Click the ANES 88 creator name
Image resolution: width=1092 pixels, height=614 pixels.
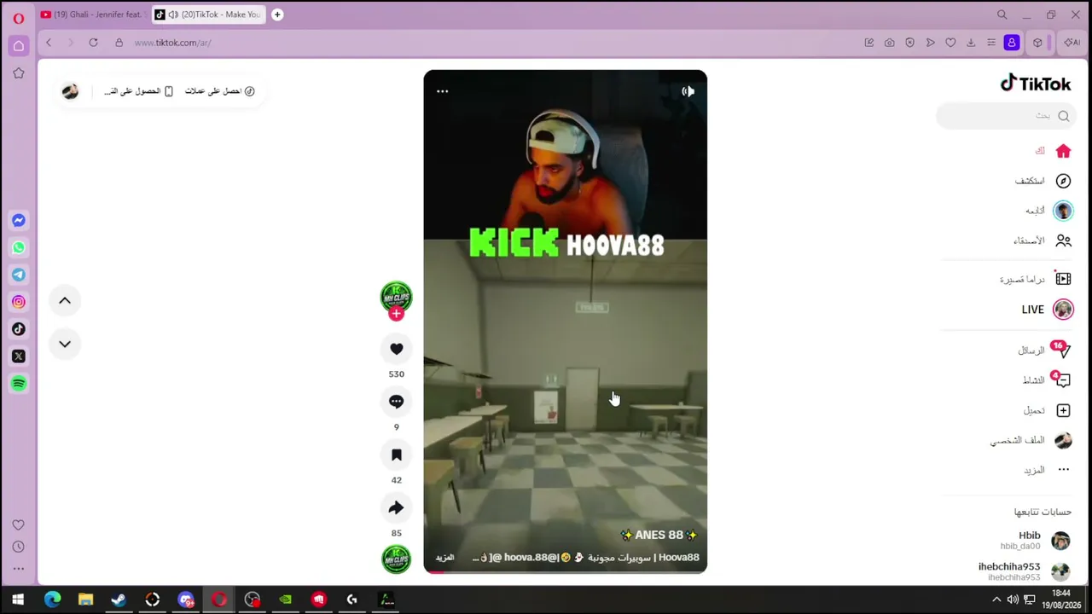tap(659, 535)
